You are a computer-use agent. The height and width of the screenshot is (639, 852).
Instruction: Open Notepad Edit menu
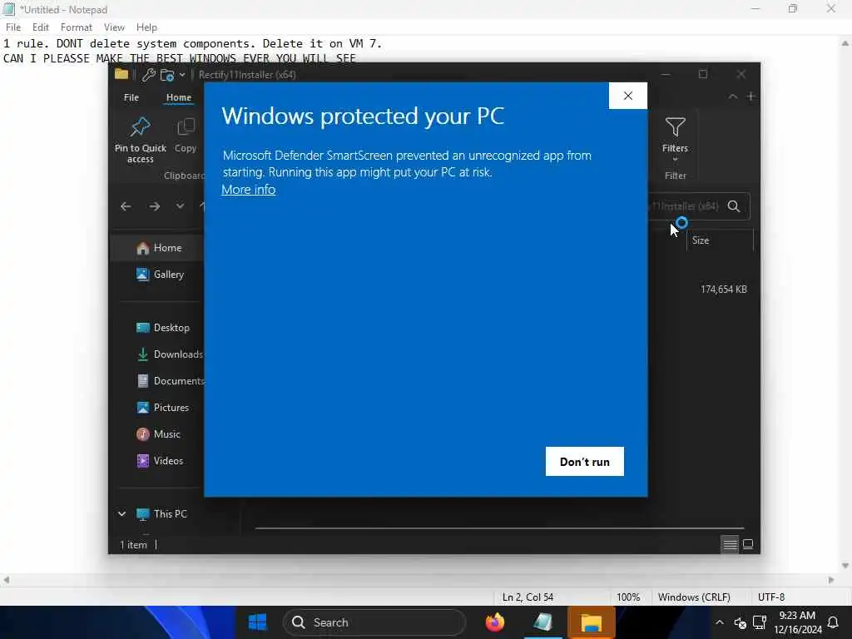(40, 27)
